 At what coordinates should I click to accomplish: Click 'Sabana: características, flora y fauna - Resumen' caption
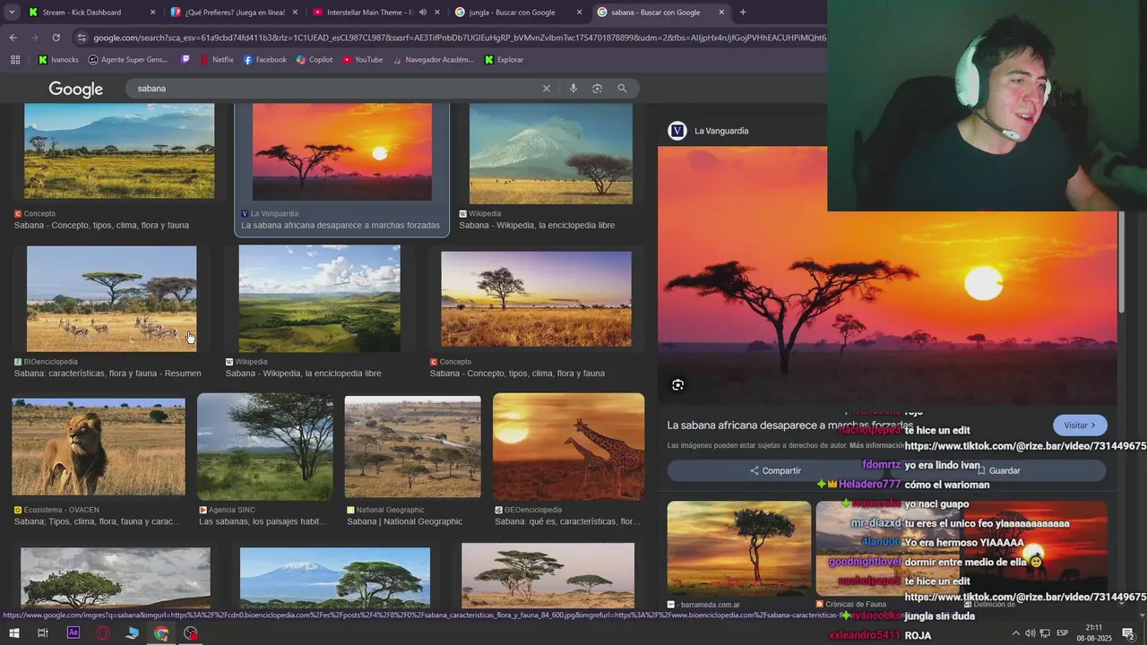[x=108, y=374]
